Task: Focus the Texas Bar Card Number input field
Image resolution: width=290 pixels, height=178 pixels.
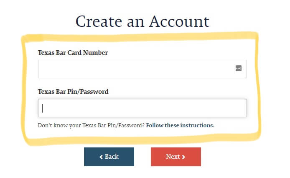Action: (142, 69)
